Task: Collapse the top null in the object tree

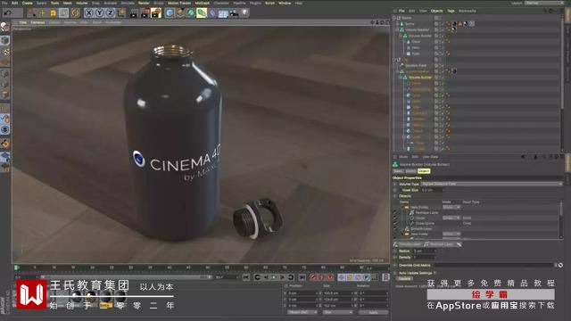Action: pos(394,18)
